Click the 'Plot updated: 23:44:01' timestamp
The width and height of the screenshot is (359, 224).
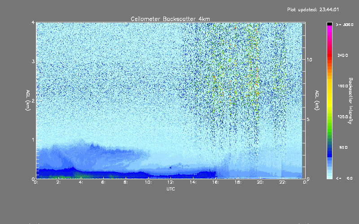[x=313, y=9]
